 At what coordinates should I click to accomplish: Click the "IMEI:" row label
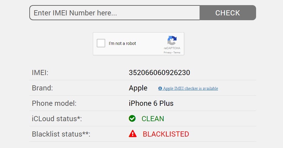(x=40, y=73)
